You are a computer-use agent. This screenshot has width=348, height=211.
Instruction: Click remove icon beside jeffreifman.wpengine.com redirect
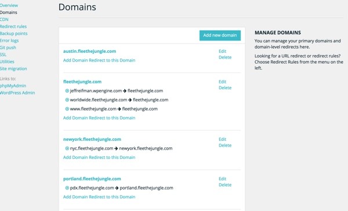pos(67,91)
